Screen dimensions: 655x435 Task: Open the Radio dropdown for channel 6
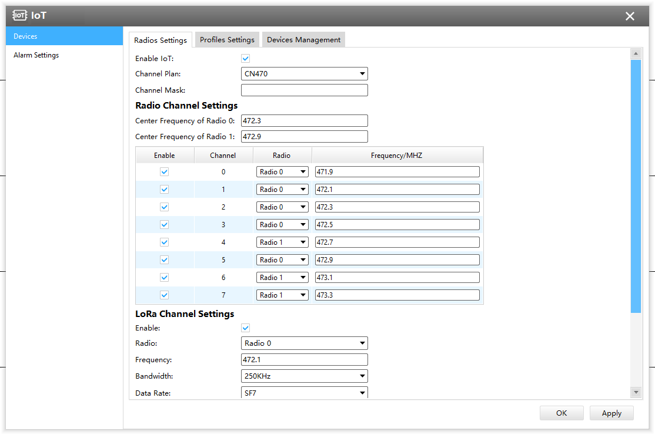282,277
